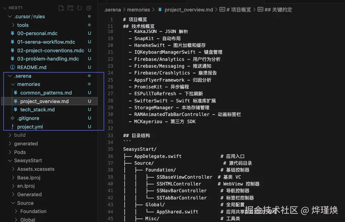
Task: Place cursor on the PromiseKit line
Action: click(x=159, y=87)
